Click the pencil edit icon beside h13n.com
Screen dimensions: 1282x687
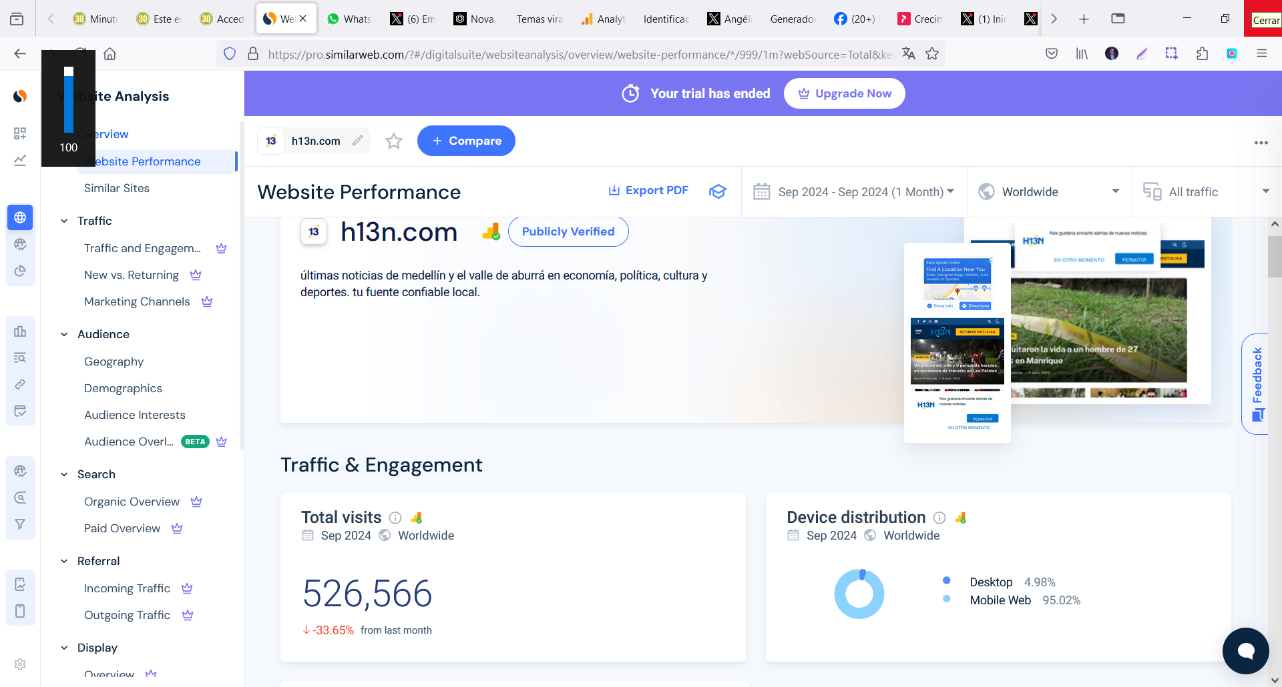click(x=358, y=141)
